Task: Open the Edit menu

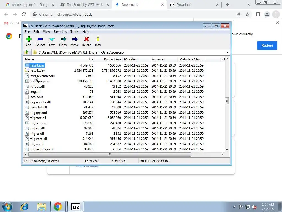Action: click(36, 32)
